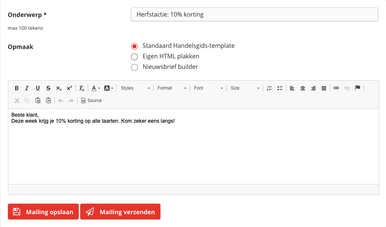
Task: Toggle superscript formatting
Action: (69, 88)
